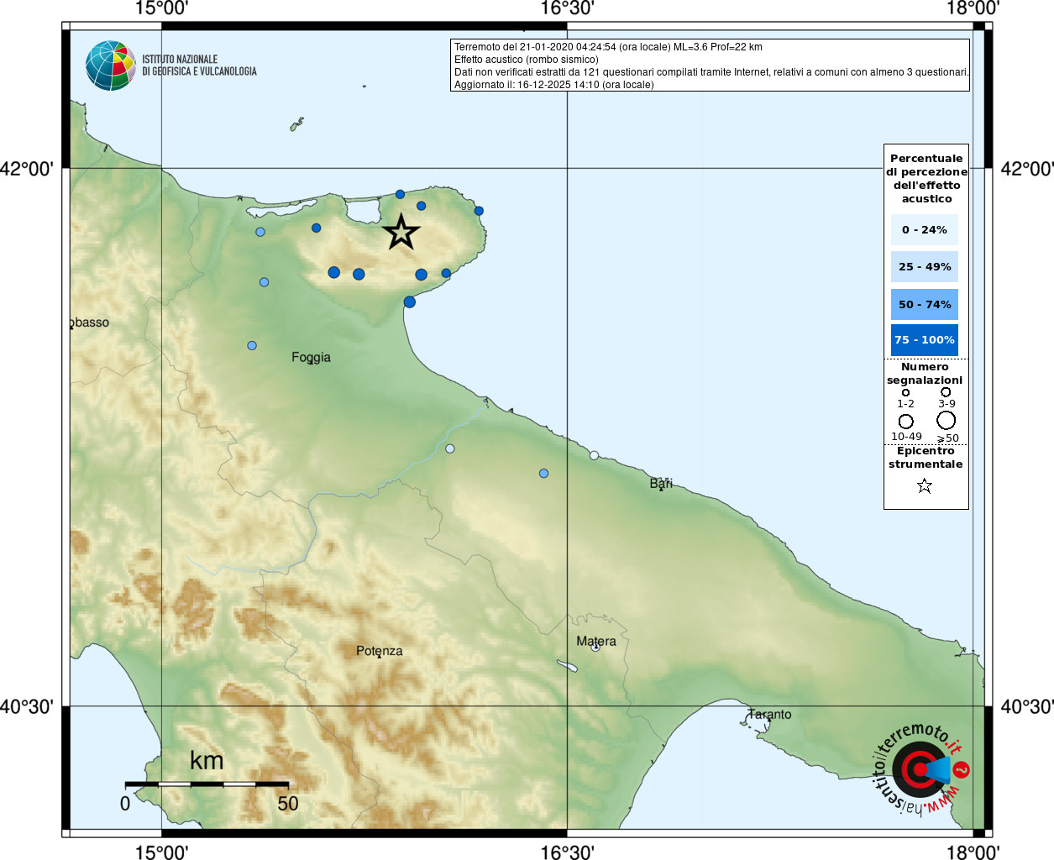The width and height of the screenshot is (1054, 860).
Task: Click the Potenza city label
Action: (x=379, y=651)
